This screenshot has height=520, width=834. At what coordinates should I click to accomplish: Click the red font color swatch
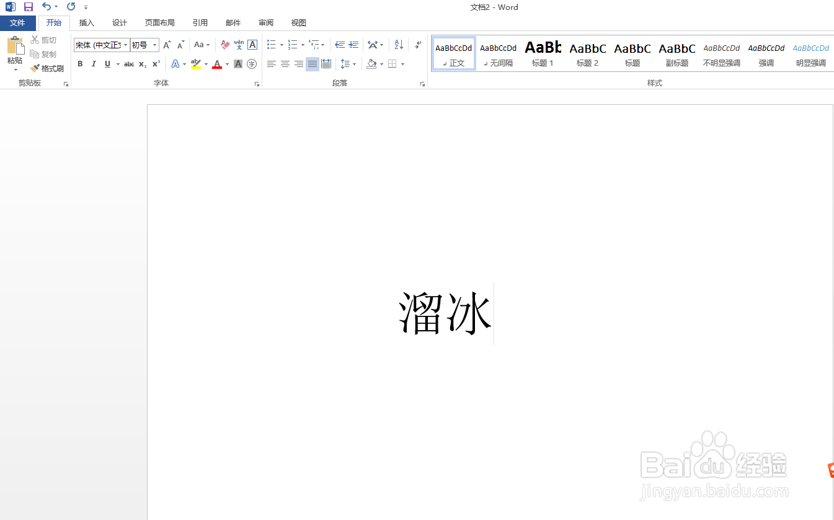click(x=217, y=66)
